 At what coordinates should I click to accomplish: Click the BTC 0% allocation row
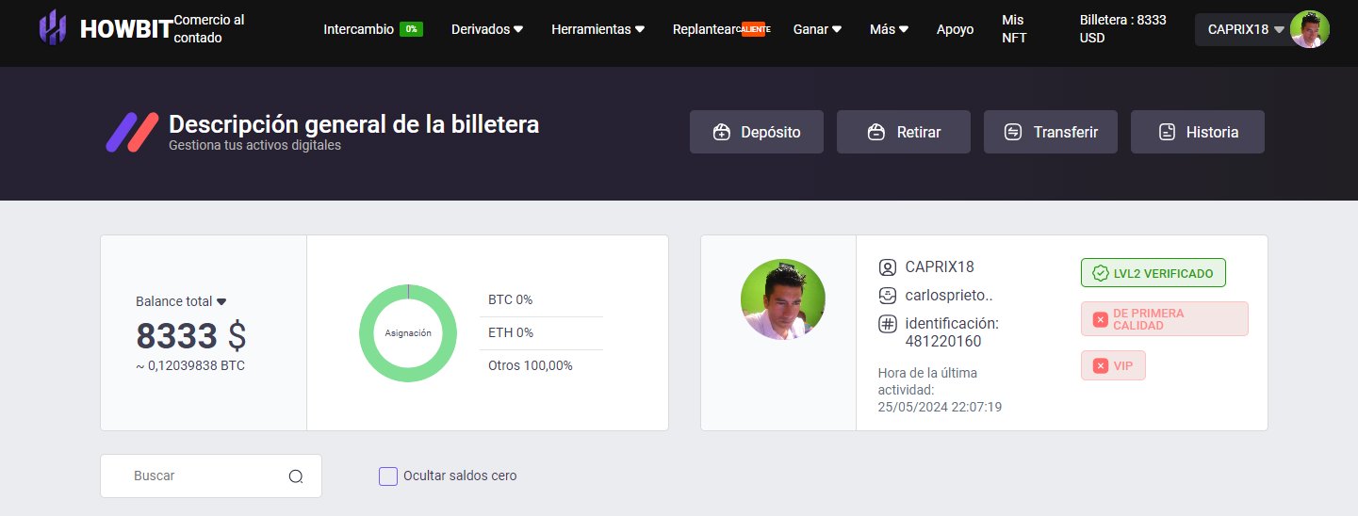541,300
